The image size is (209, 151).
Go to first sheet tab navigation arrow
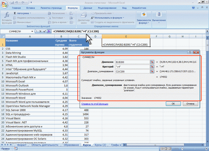(2, 145)
